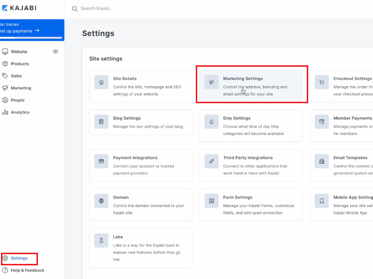373x279 pixels.
Task: Click the Labs hourglass icon
Action: [101, 241]
